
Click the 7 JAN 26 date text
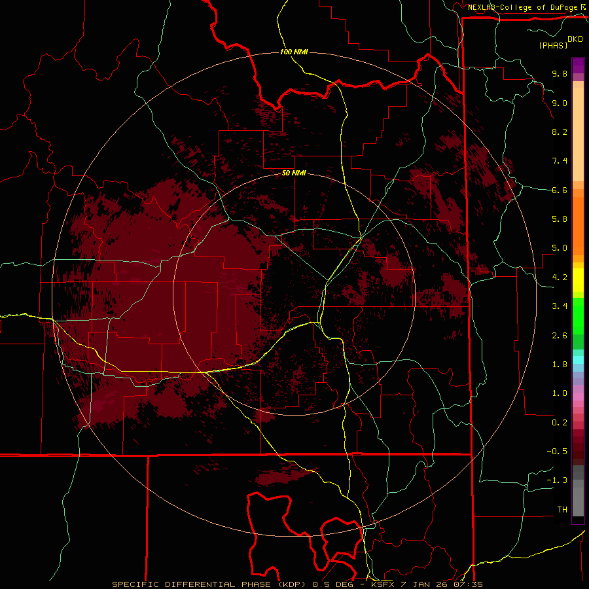click(x=425, y=584)
